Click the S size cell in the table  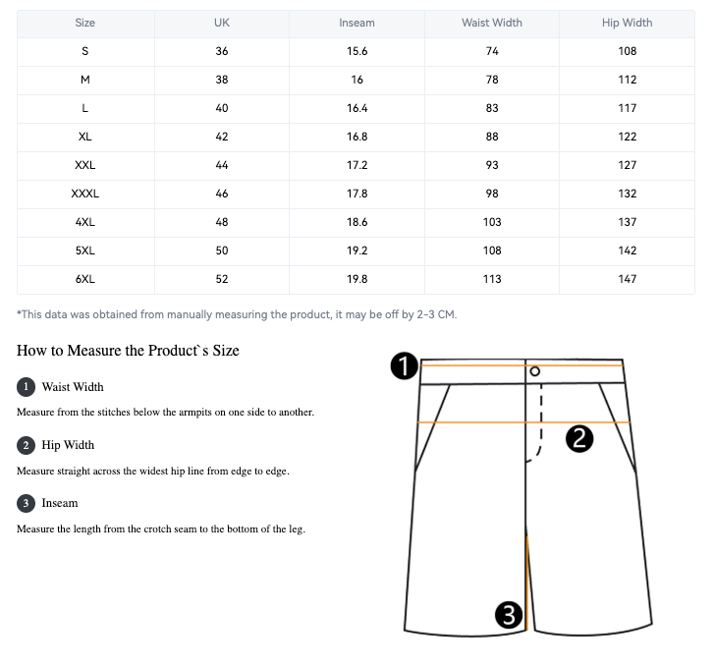pyautogui.click(x=85, y=51)
